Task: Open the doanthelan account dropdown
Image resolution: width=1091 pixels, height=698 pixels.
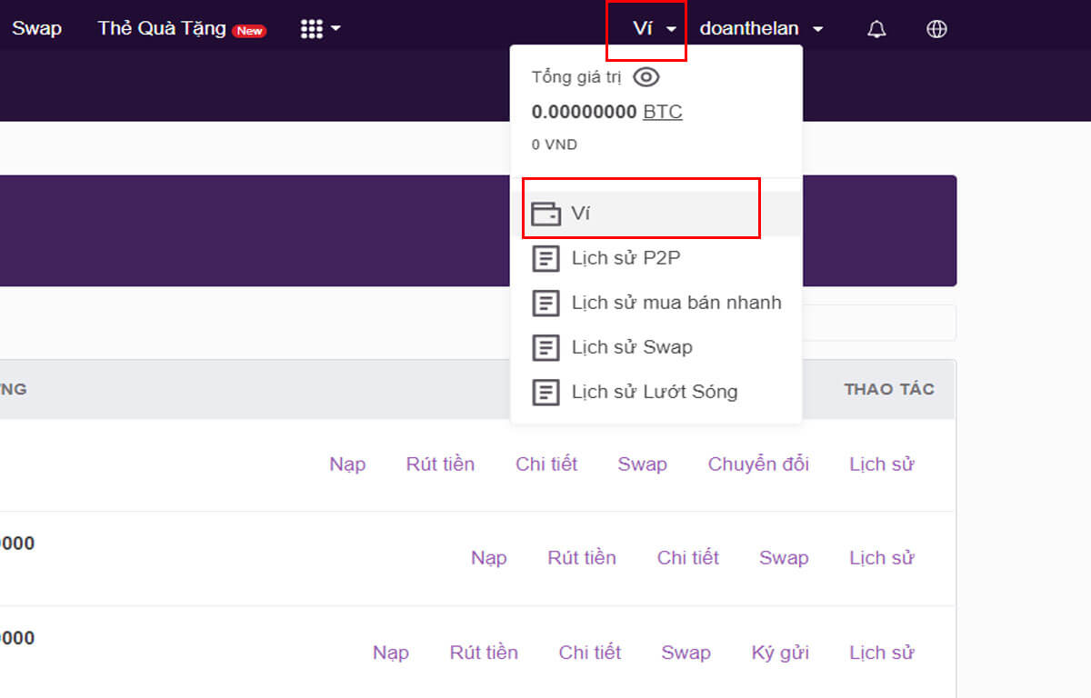Action: point(761,29)
